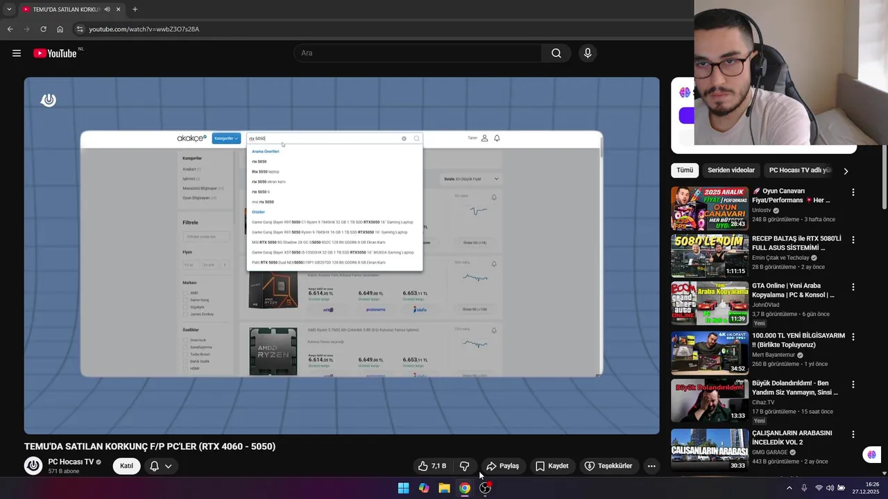This screenshot has width=888, height=499.
Task: Open GTA Online Araba Kopyalama thumbnail
Action: coord(710,303)
